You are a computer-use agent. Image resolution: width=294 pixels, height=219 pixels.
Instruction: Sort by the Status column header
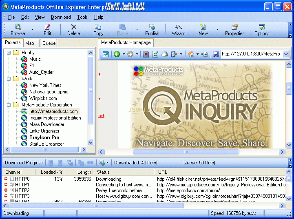click(x=124, y=172)
